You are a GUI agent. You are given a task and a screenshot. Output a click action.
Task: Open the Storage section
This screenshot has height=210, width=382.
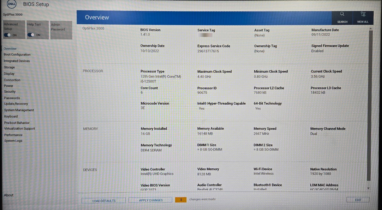coord(9,67)
